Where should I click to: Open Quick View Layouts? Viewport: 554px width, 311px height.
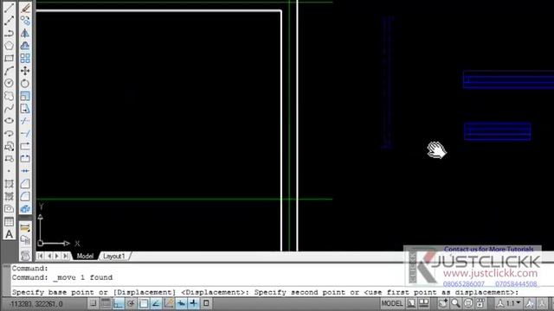[412, 303]
